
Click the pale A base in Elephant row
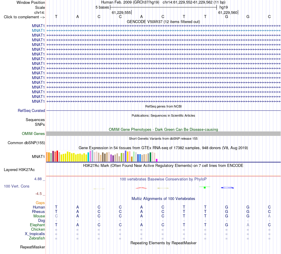pos(248,225)
